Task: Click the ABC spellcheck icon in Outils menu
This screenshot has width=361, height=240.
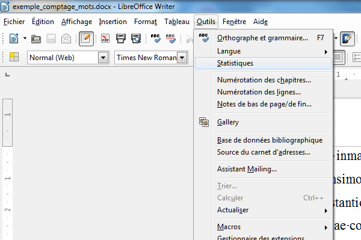Action: (204, 38)
